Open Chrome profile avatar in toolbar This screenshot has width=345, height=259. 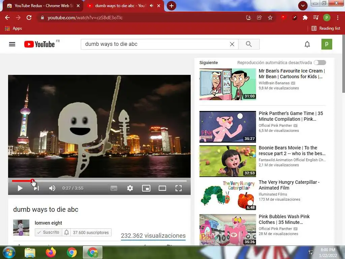[x=327, y=18]
